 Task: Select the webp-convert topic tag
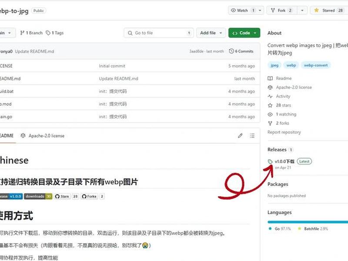[316, 65]
